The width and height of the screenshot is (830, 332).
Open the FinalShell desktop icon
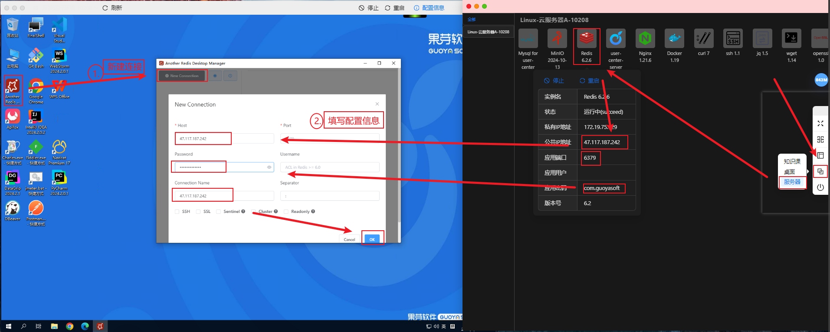[x=36, y=28]
